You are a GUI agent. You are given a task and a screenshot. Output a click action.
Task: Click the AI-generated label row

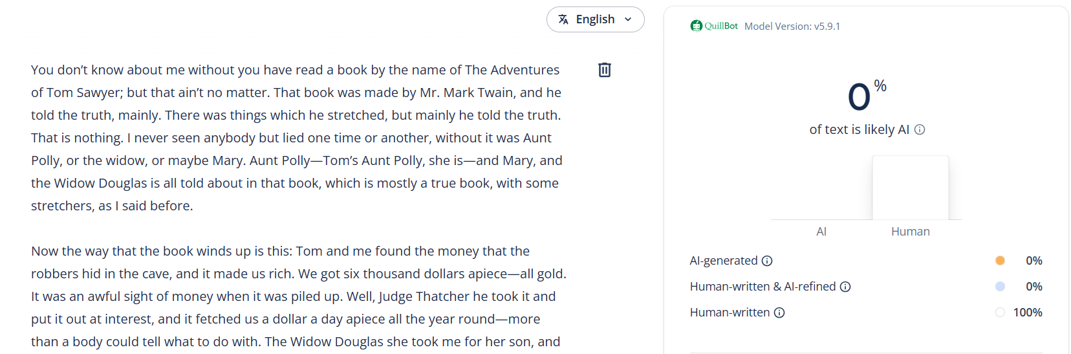click(724, 261)
